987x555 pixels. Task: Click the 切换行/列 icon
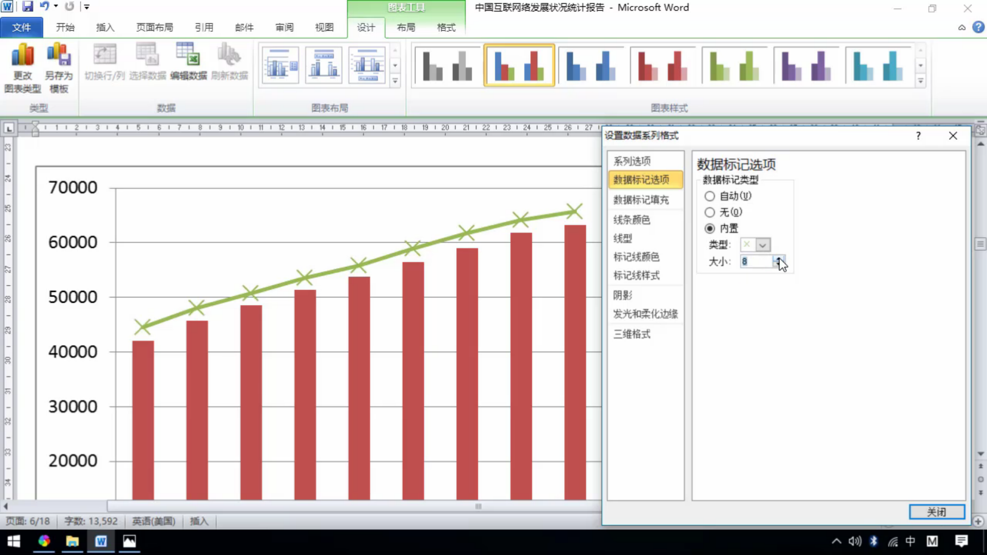coord(104,62)
